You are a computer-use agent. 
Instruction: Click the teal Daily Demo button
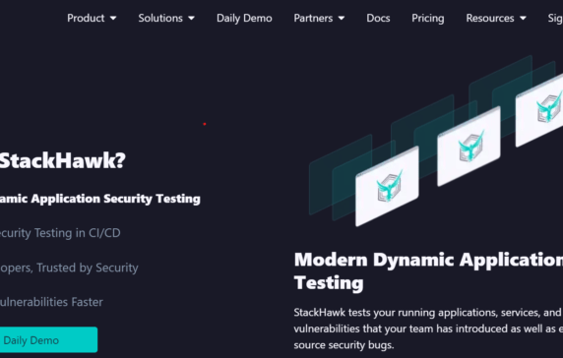point(48,339)
